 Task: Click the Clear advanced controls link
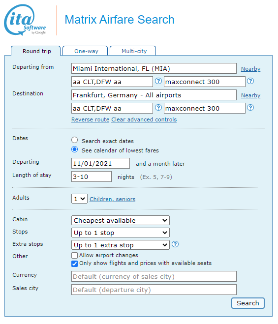coord(144,119)
